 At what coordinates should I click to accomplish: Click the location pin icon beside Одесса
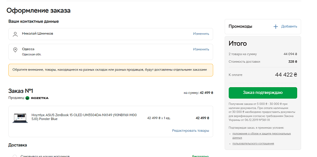[x=15, y=50]
